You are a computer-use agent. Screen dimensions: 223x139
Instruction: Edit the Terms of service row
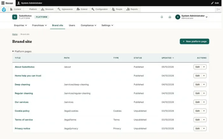[x=198, y=120]
